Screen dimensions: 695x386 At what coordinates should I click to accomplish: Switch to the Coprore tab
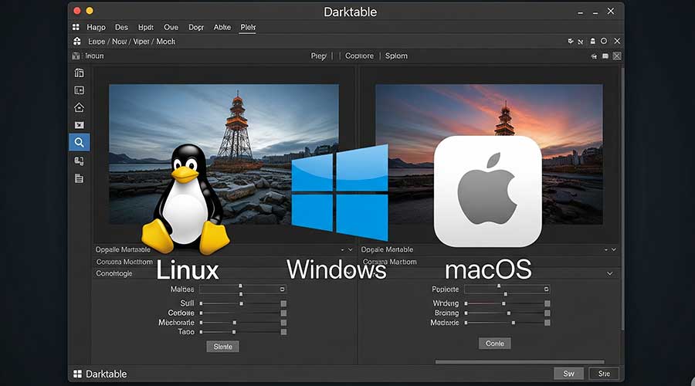click(359, 56)
